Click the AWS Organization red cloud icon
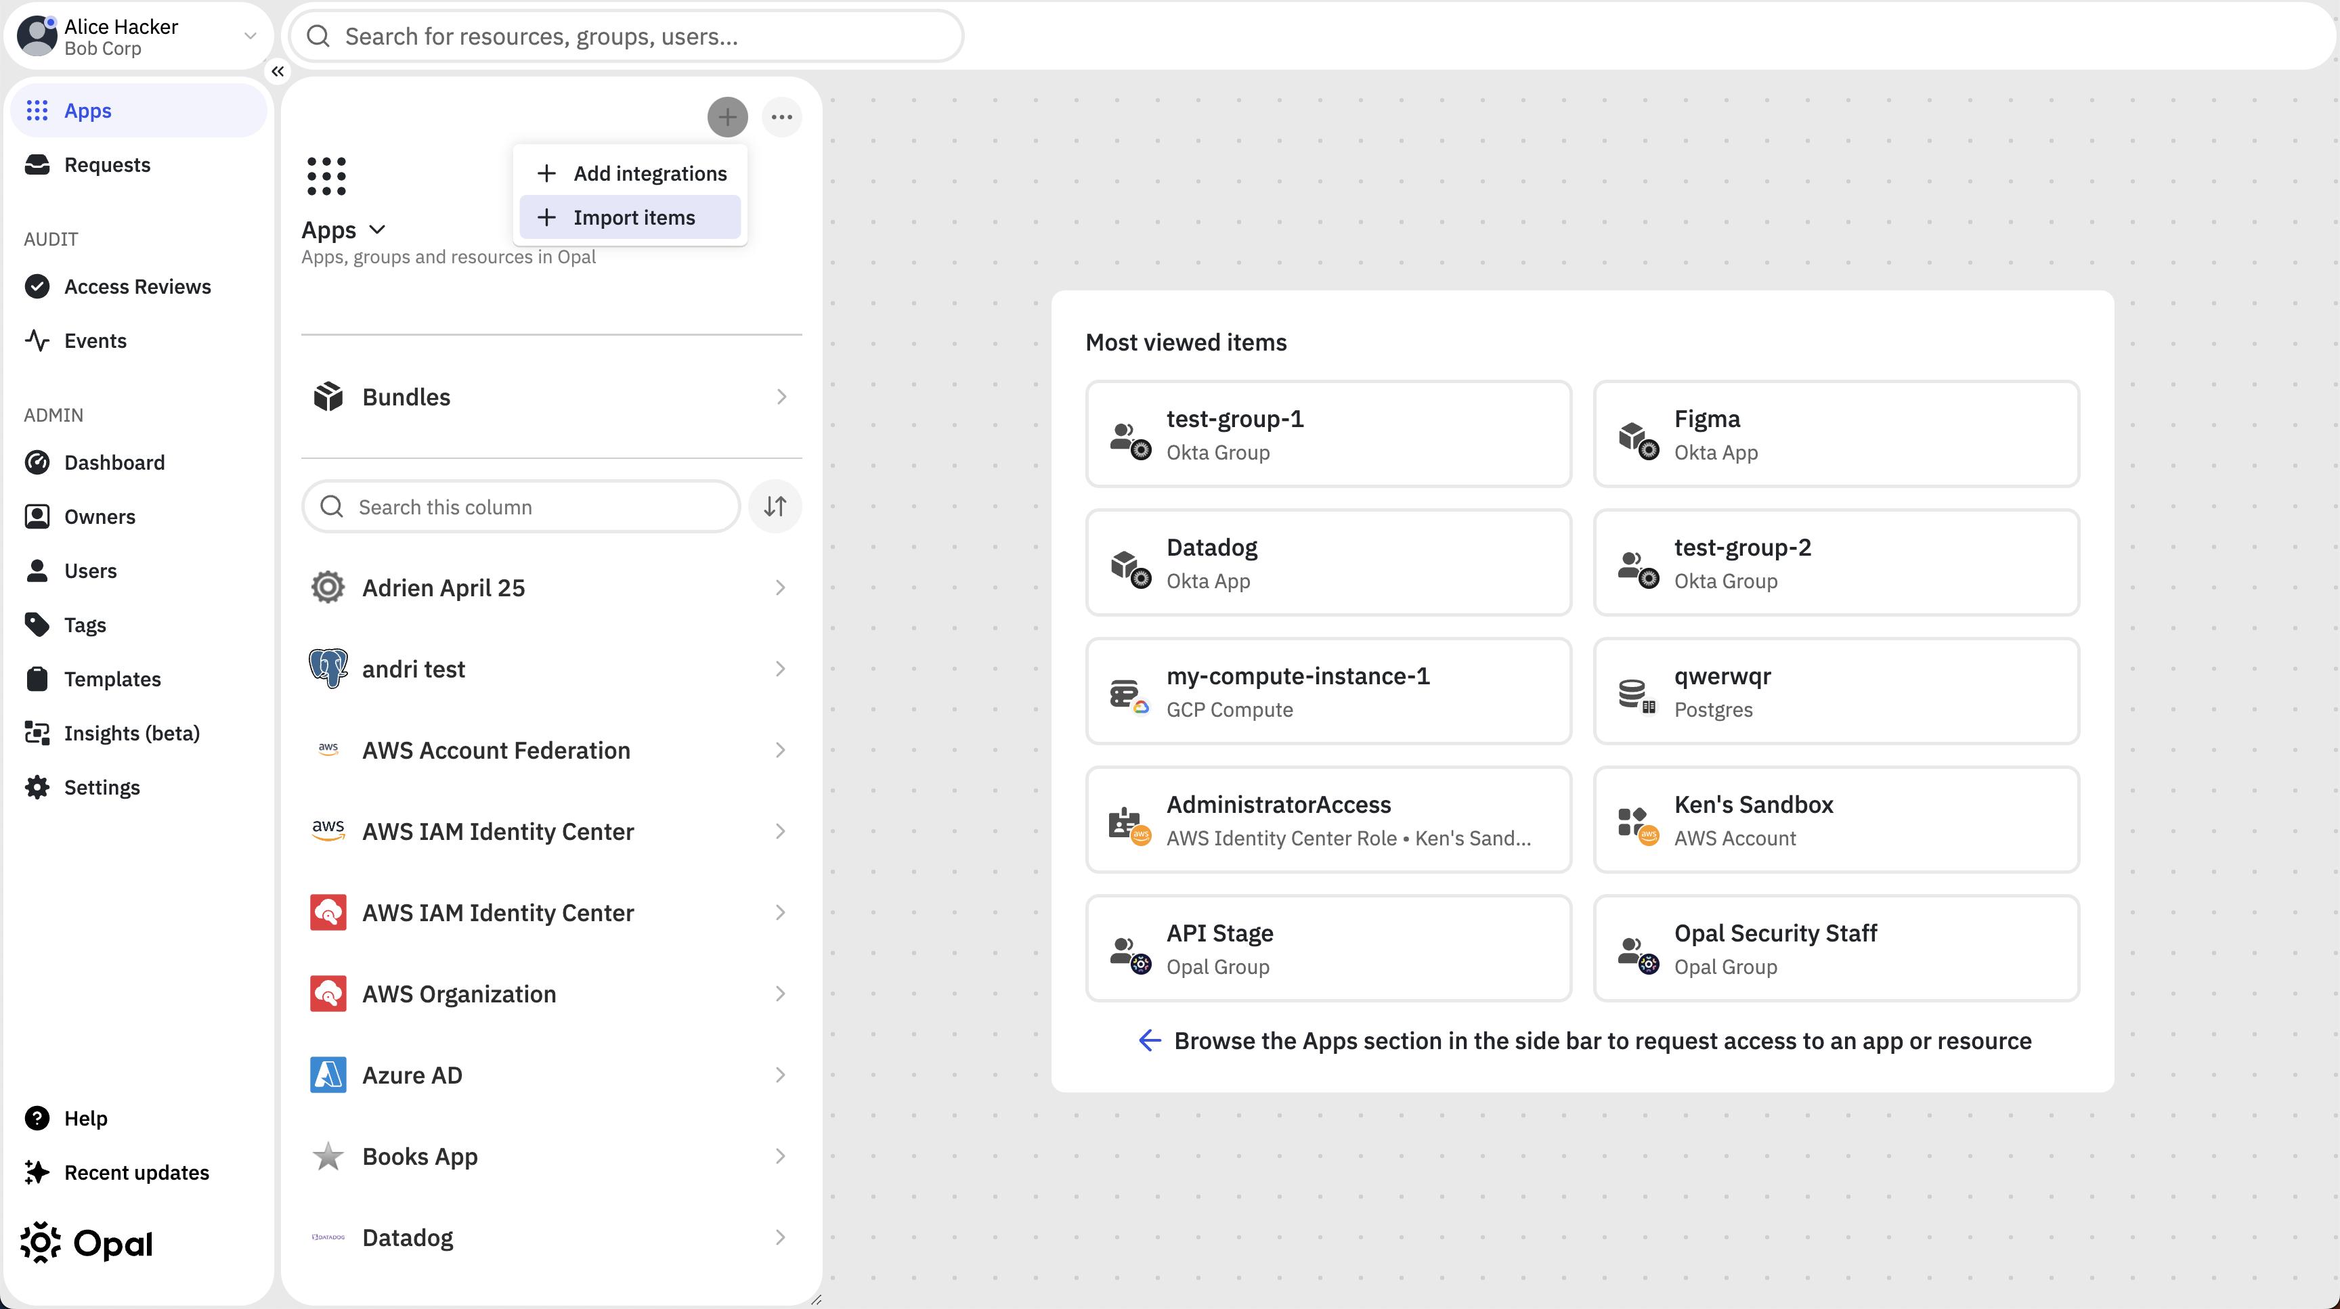 click(328, 994)
